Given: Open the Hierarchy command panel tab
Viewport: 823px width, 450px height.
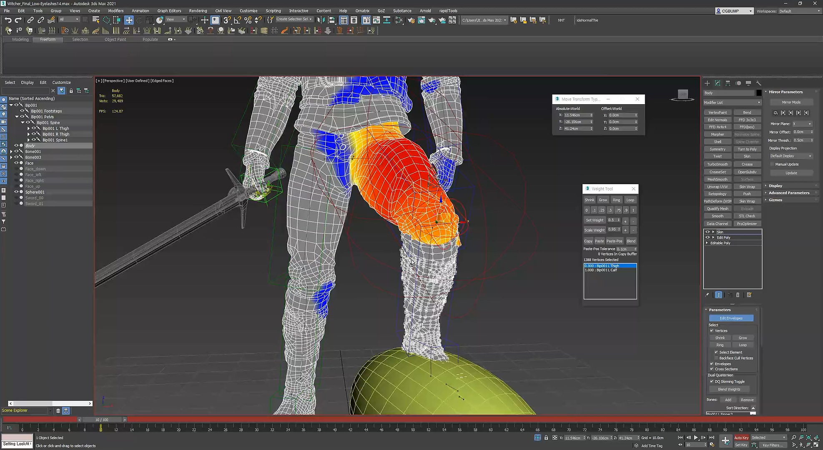Looking at the screenshot, I should pos(728,83).
